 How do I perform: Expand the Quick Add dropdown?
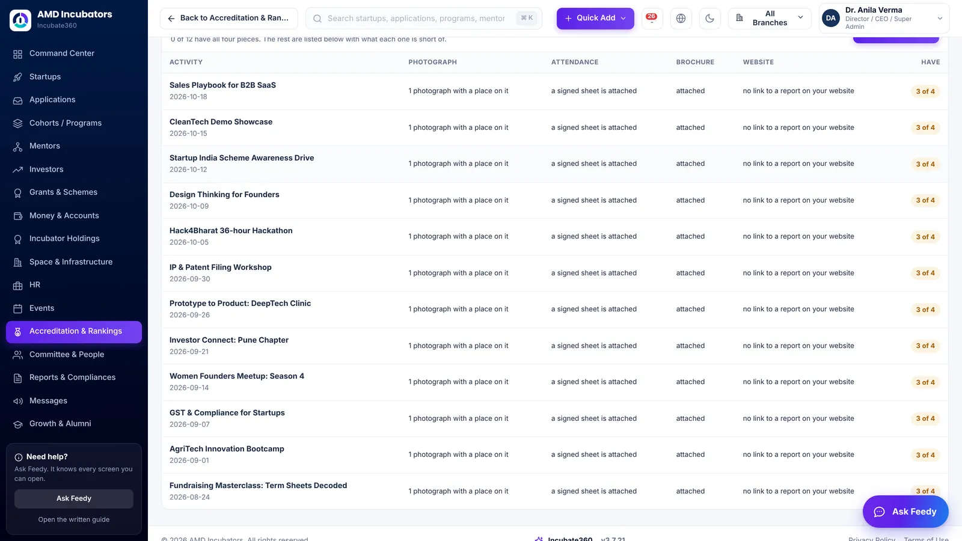tap(595, 18)
